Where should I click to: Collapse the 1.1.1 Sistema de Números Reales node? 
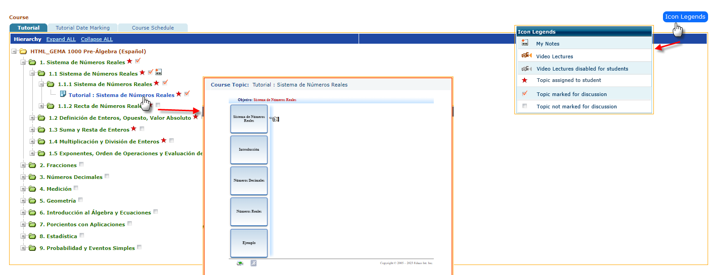41,84
